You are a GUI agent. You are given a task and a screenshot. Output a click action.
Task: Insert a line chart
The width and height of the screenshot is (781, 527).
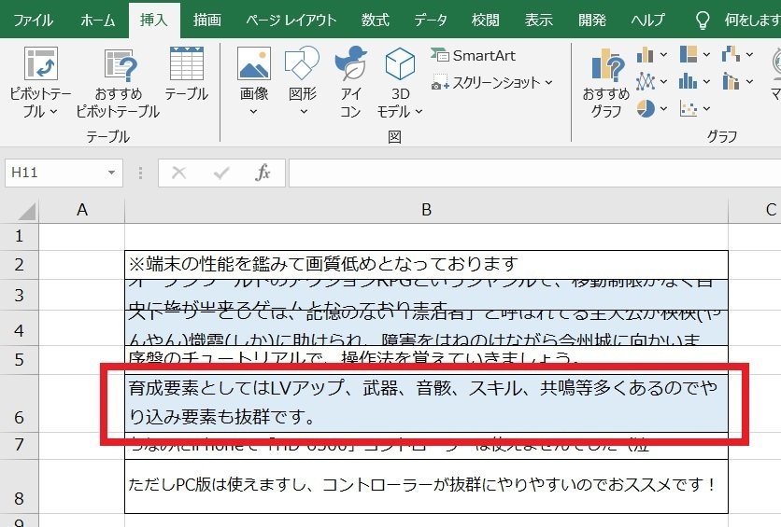(645, 81)
